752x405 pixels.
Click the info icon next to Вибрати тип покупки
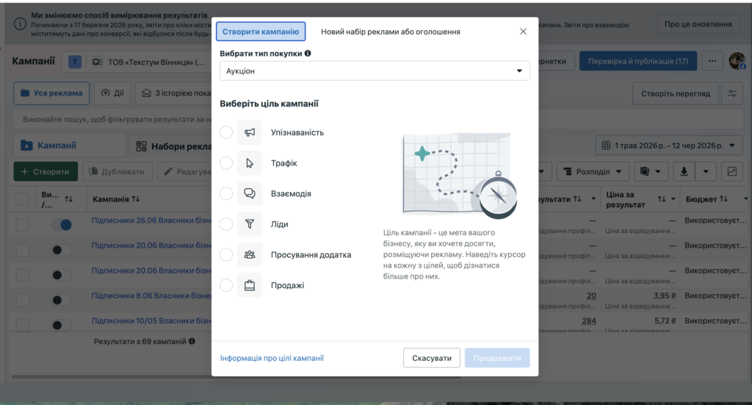tap(308, 53)
